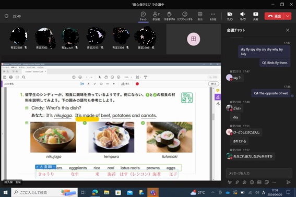296x197 pixels.
Task: Open Microsoft Edge from taskbar
Action: click(x=95, y=192)
